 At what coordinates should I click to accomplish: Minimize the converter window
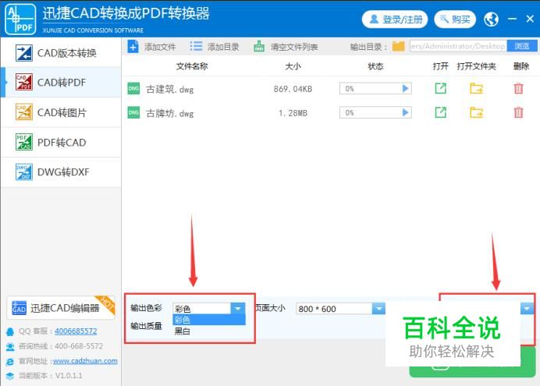point(513,19)
